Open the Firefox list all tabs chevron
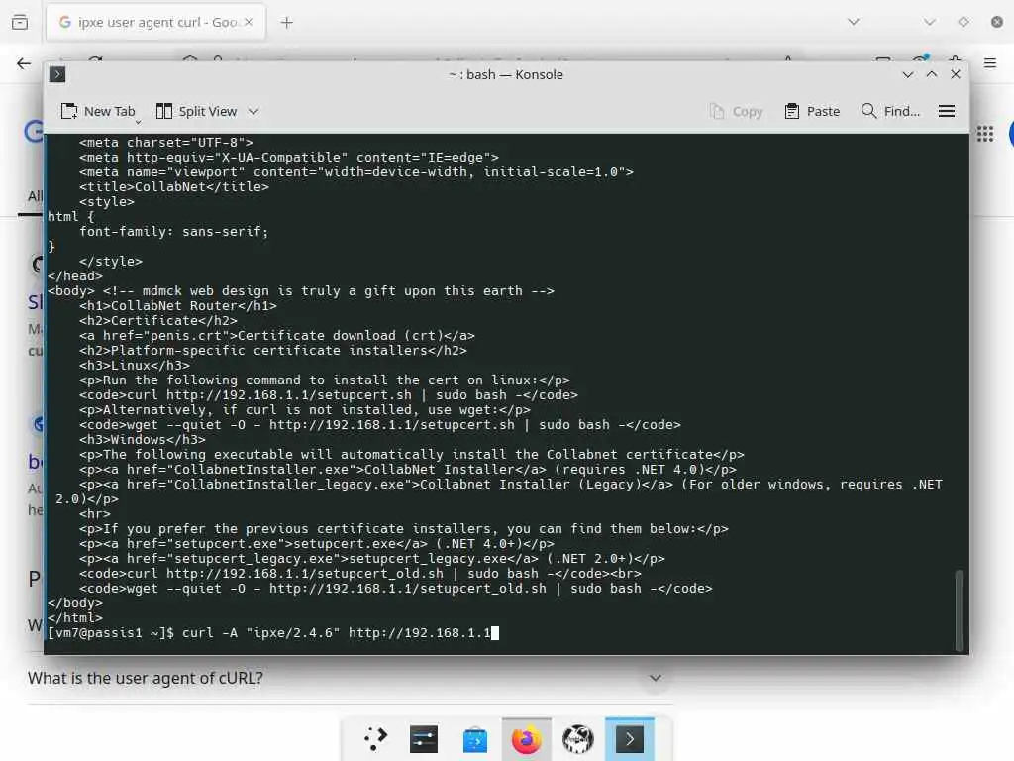This screenshot has height=761, width=1014. coord(854,22)
